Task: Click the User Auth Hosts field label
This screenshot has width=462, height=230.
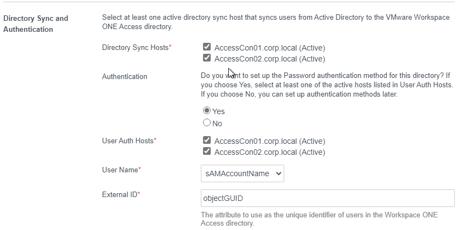Action: click(x=129, y=141)
